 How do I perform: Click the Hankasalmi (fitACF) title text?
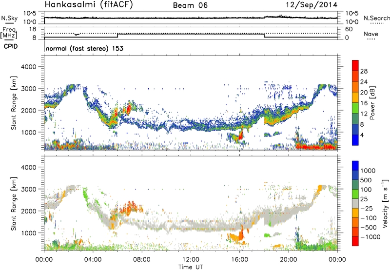tap(89, 5)
